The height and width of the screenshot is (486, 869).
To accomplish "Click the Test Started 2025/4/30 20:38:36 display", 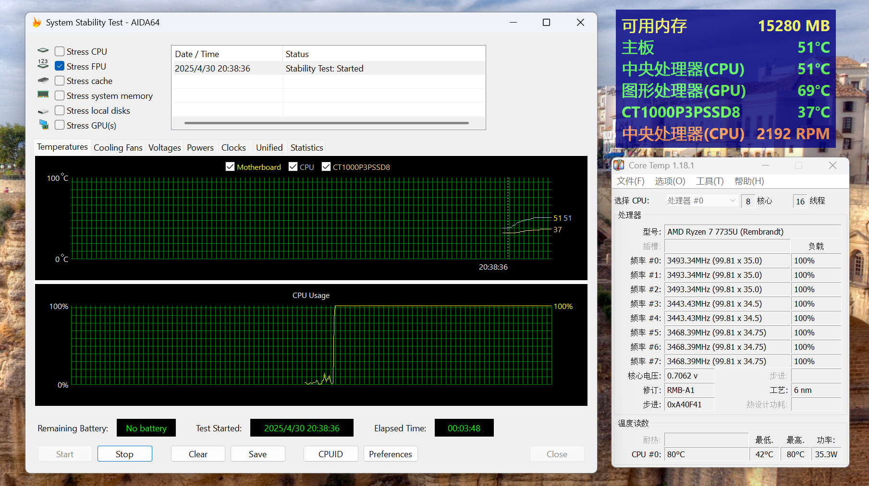I will click(302, 428).
